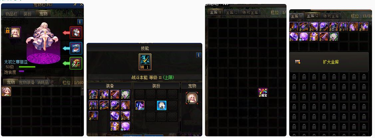Toggle the pet lock icon
Image resolution: width=375 pixels, height=138 pixels.
pos(7,30)
